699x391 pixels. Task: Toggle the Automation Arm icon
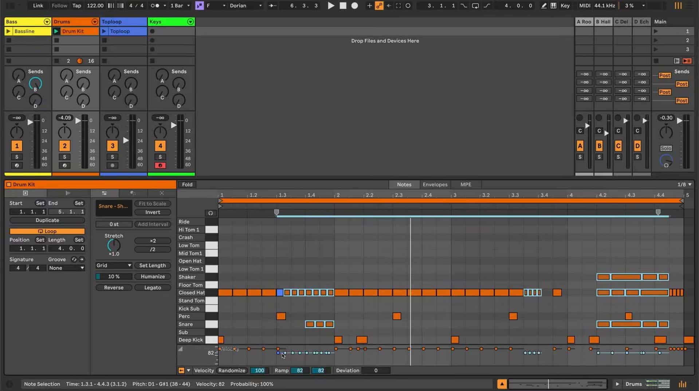[x=379, y=5]
